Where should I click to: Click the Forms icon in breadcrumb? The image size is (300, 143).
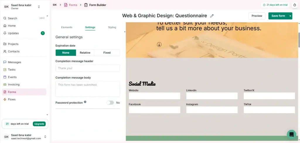[x=66, y=5]
